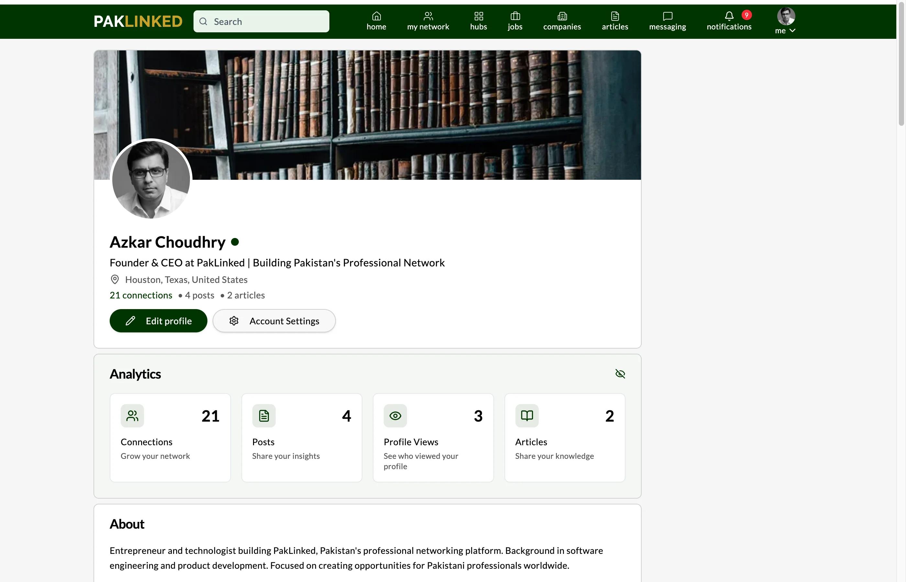Click the PakLinked logo
The height and width of the screenshot is (582, 906).
click(138, 21)
